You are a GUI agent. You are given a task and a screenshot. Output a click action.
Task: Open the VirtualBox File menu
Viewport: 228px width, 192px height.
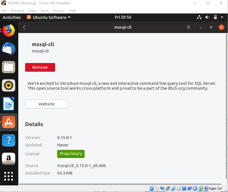(x=4, y=11)
